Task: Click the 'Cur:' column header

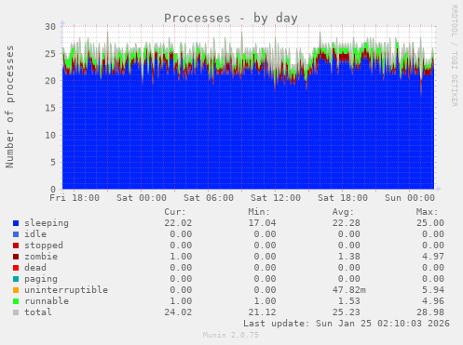Action: pos(175,212)
